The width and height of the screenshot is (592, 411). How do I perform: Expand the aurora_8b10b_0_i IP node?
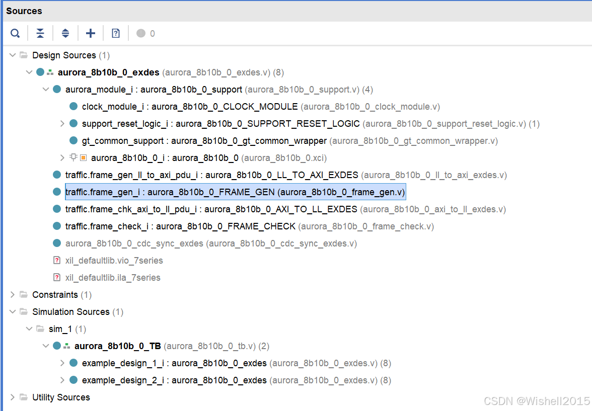click(62, 158)
